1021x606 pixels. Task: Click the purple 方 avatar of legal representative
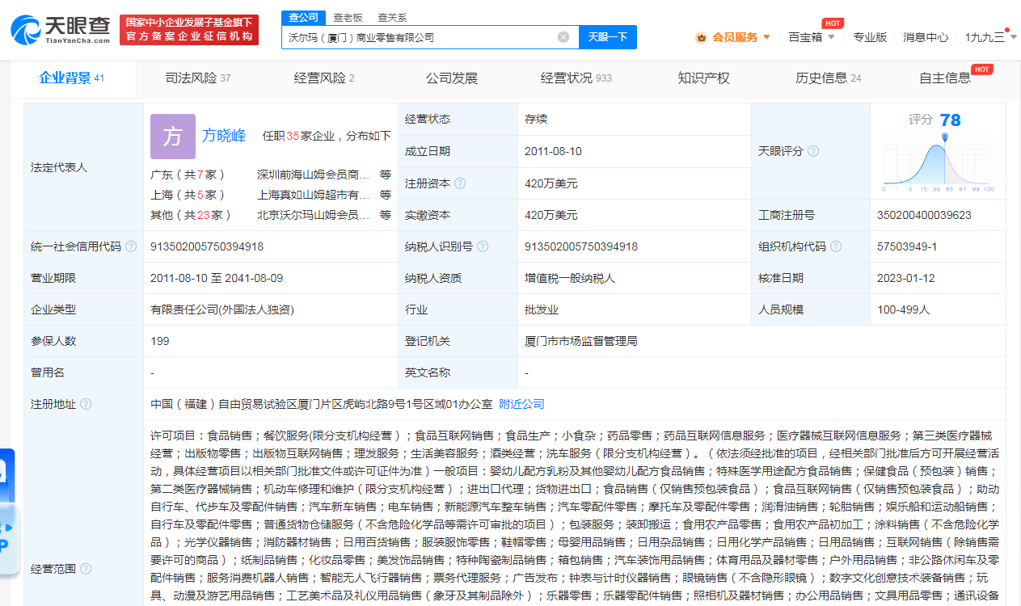(x=172, y=137)
